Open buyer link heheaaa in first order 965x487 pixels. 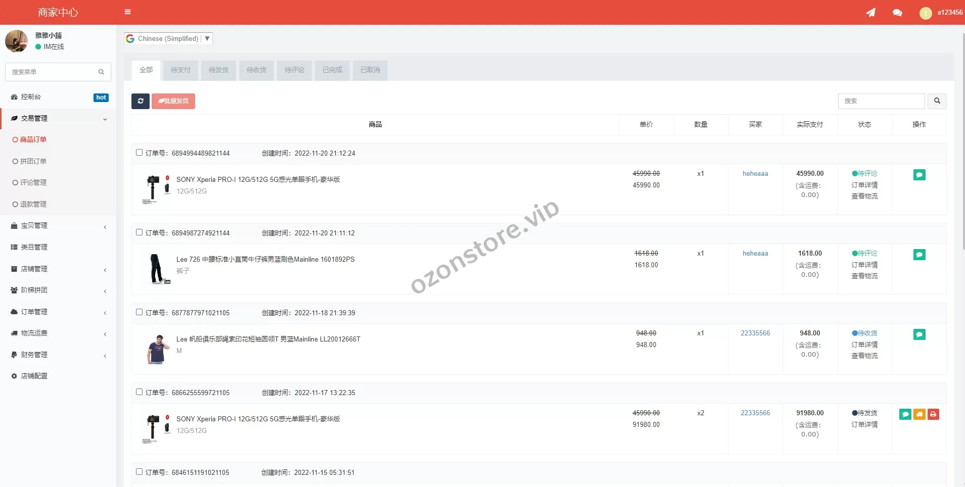755,174
